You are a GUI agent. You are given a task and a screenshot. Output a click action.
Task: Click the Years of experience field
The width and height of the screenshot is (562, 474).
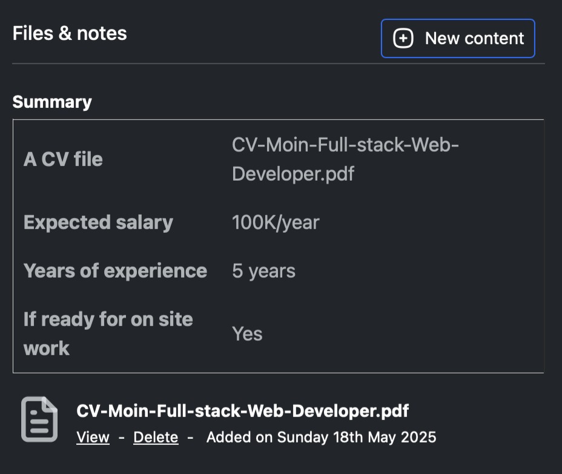(115, 270)
